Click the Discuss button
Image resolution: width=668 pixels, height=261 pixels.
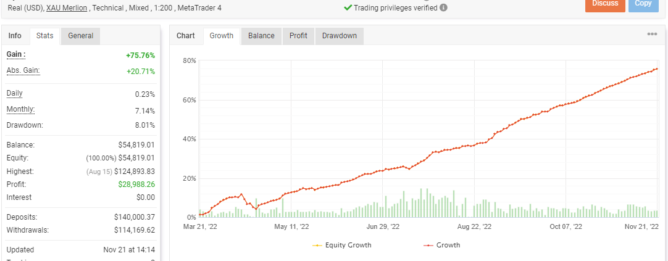pyautogui.click(x=604, y=4)
